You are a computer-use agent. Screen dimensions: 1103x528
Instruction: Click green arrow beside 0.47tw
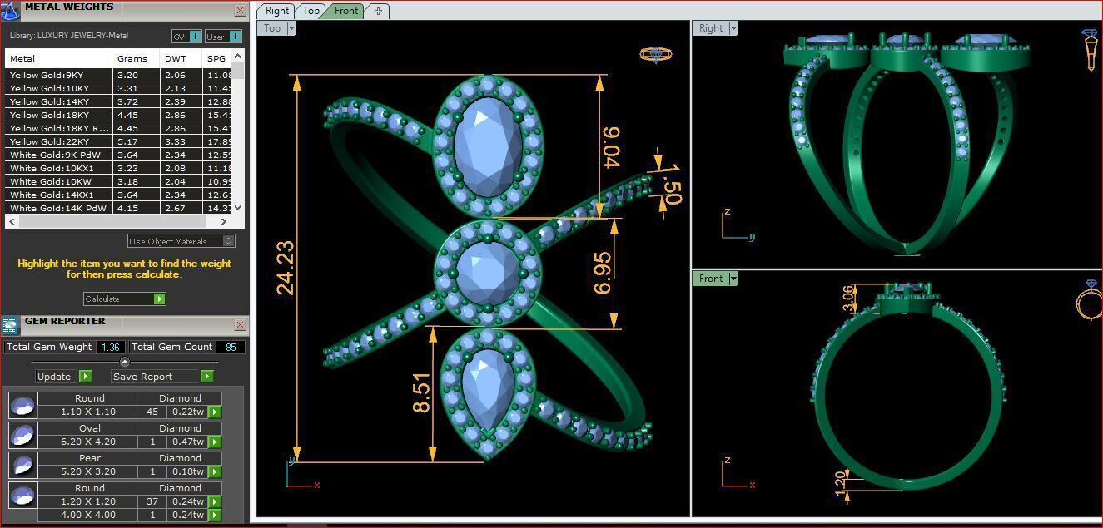[x=215, y=442]
